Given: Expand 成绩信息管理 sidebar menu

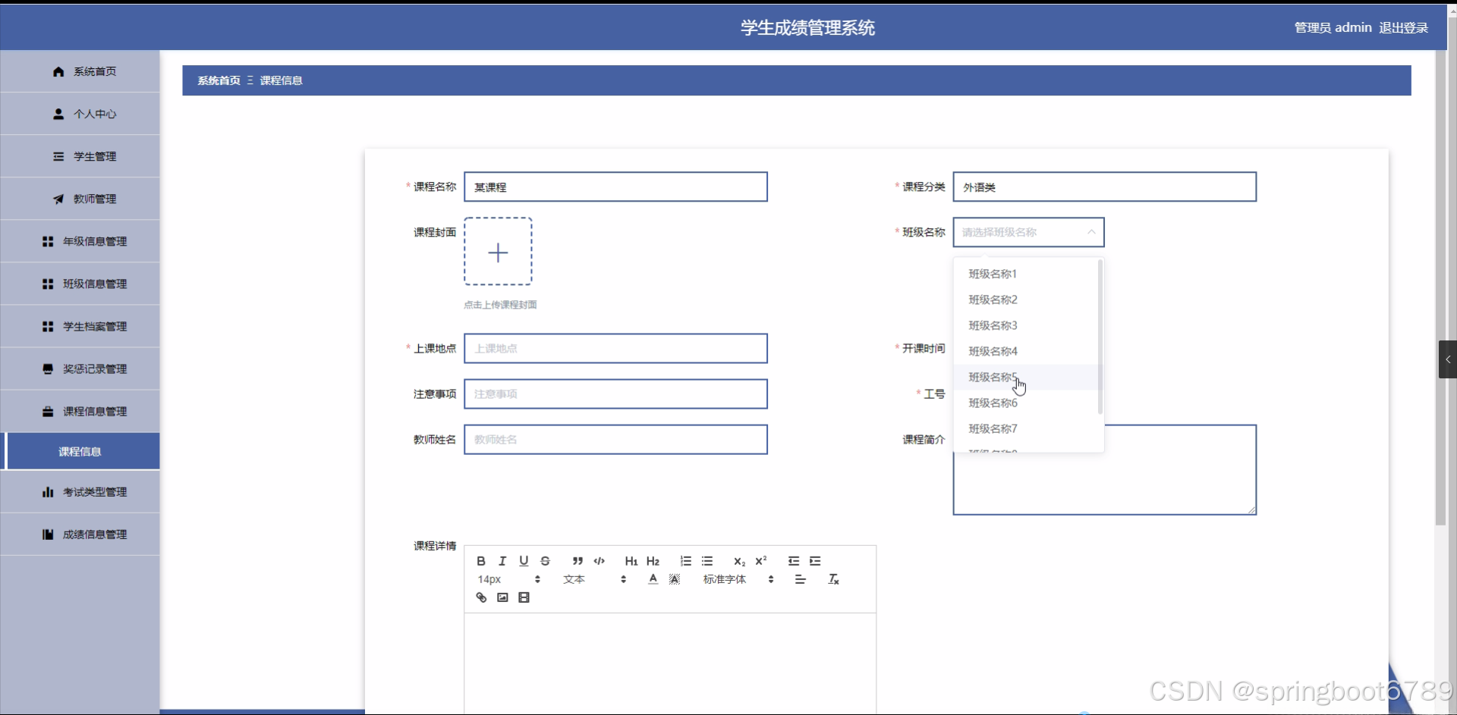Looking at the screenshot, I should point(80,534).
